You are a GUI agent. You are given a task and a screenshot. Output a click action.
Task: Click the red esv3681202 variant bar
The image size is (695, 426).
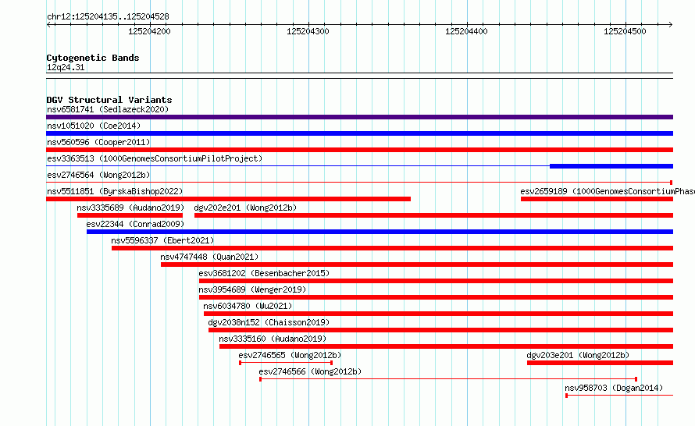tap(437, 281)
